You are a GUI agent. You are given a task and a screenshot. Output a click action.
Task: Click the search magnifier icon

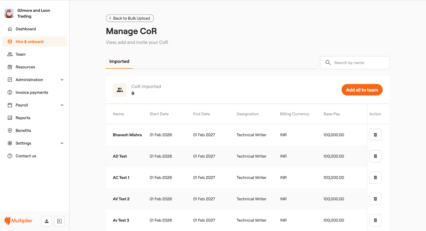[328, 63]
